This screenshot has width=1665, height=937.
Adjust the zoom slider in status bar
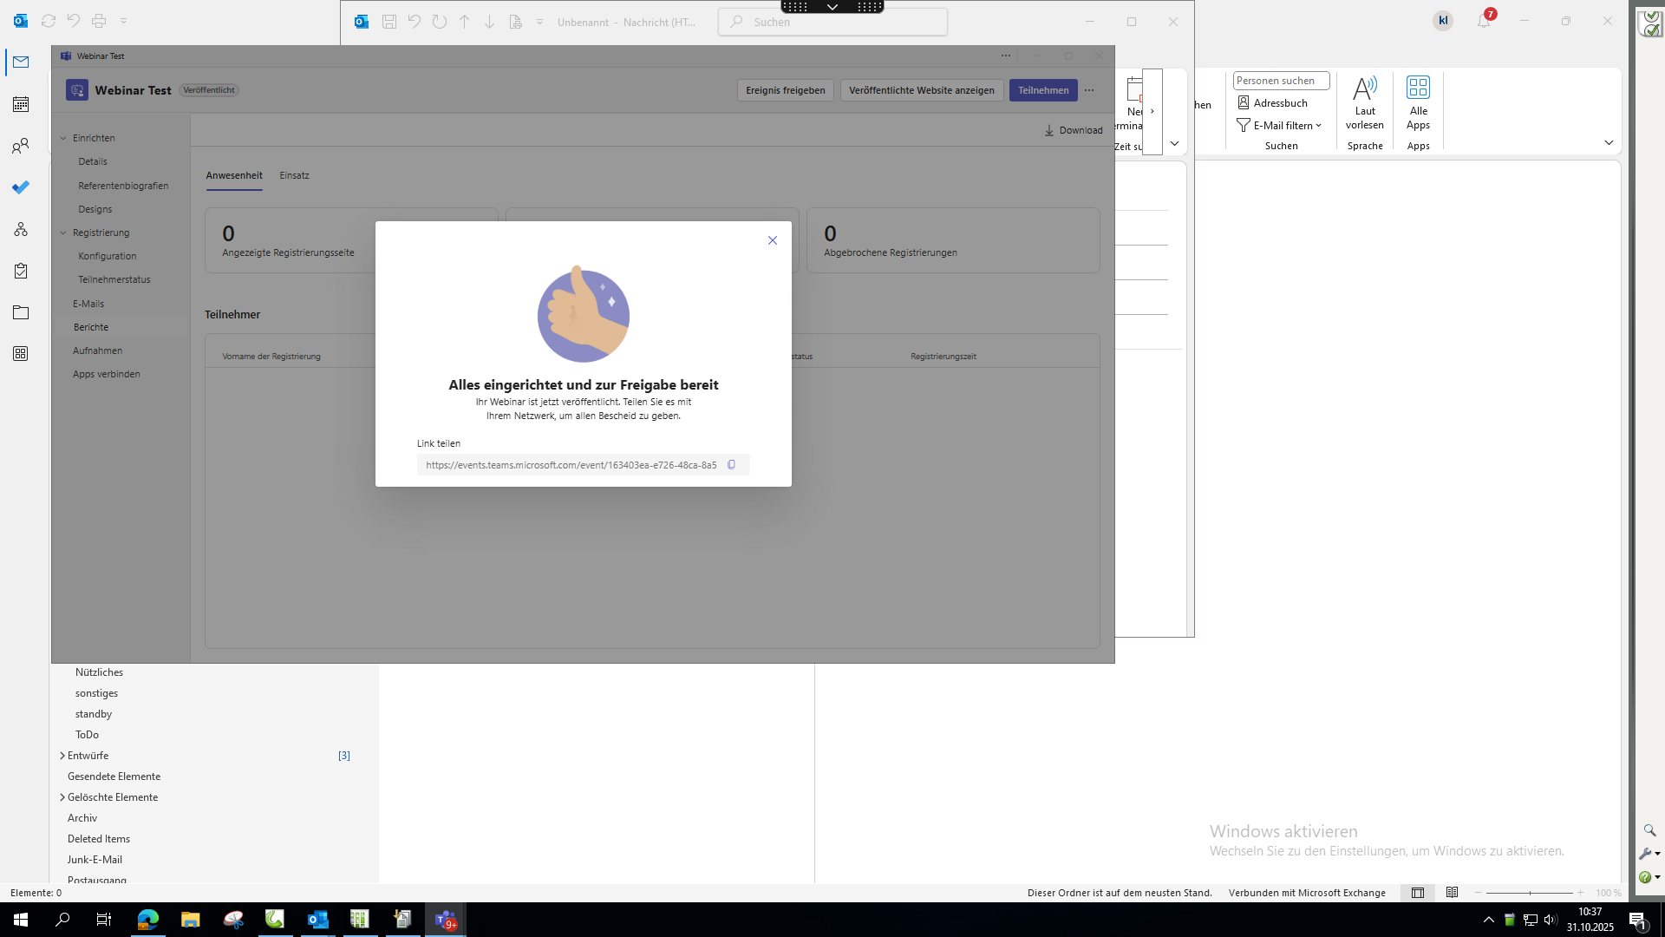pyautogui.click(x=1530, y=893)
